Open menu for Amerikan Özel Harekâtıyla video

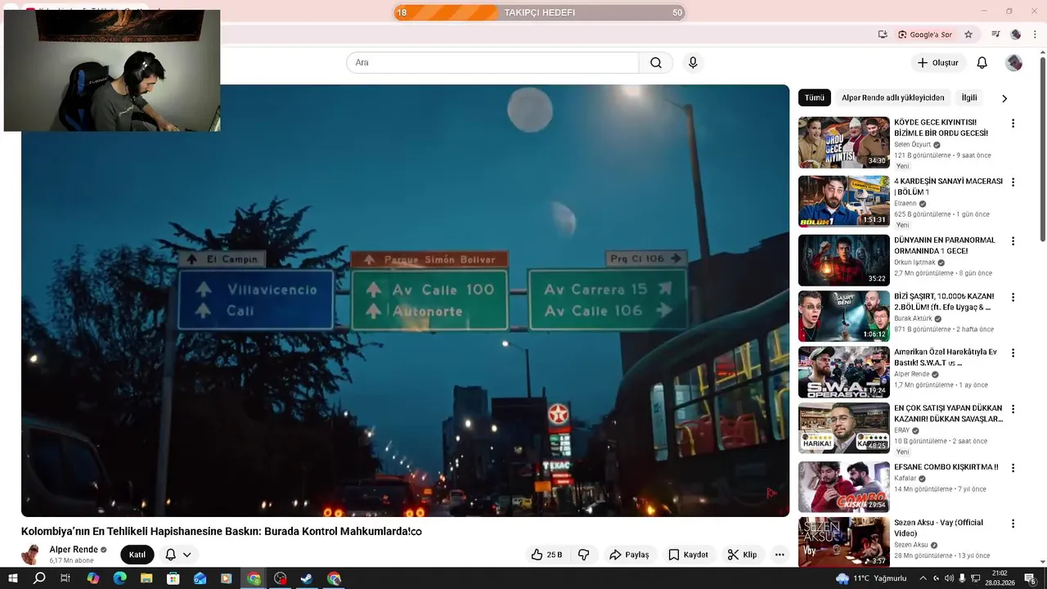[1013, 353]
